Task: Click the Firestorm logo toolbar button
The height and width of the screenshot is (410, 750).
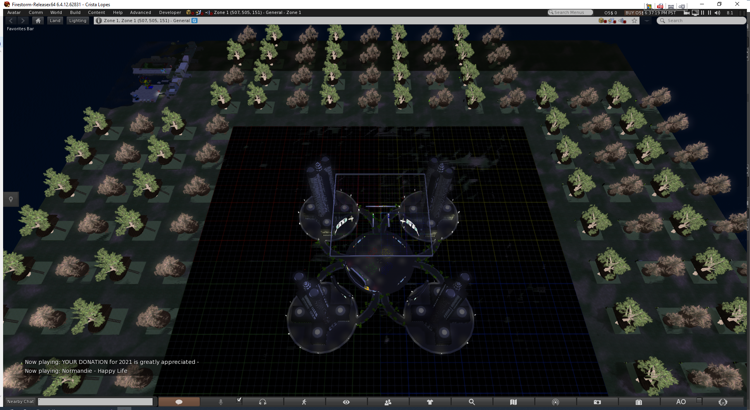Action: click(723, 402)
